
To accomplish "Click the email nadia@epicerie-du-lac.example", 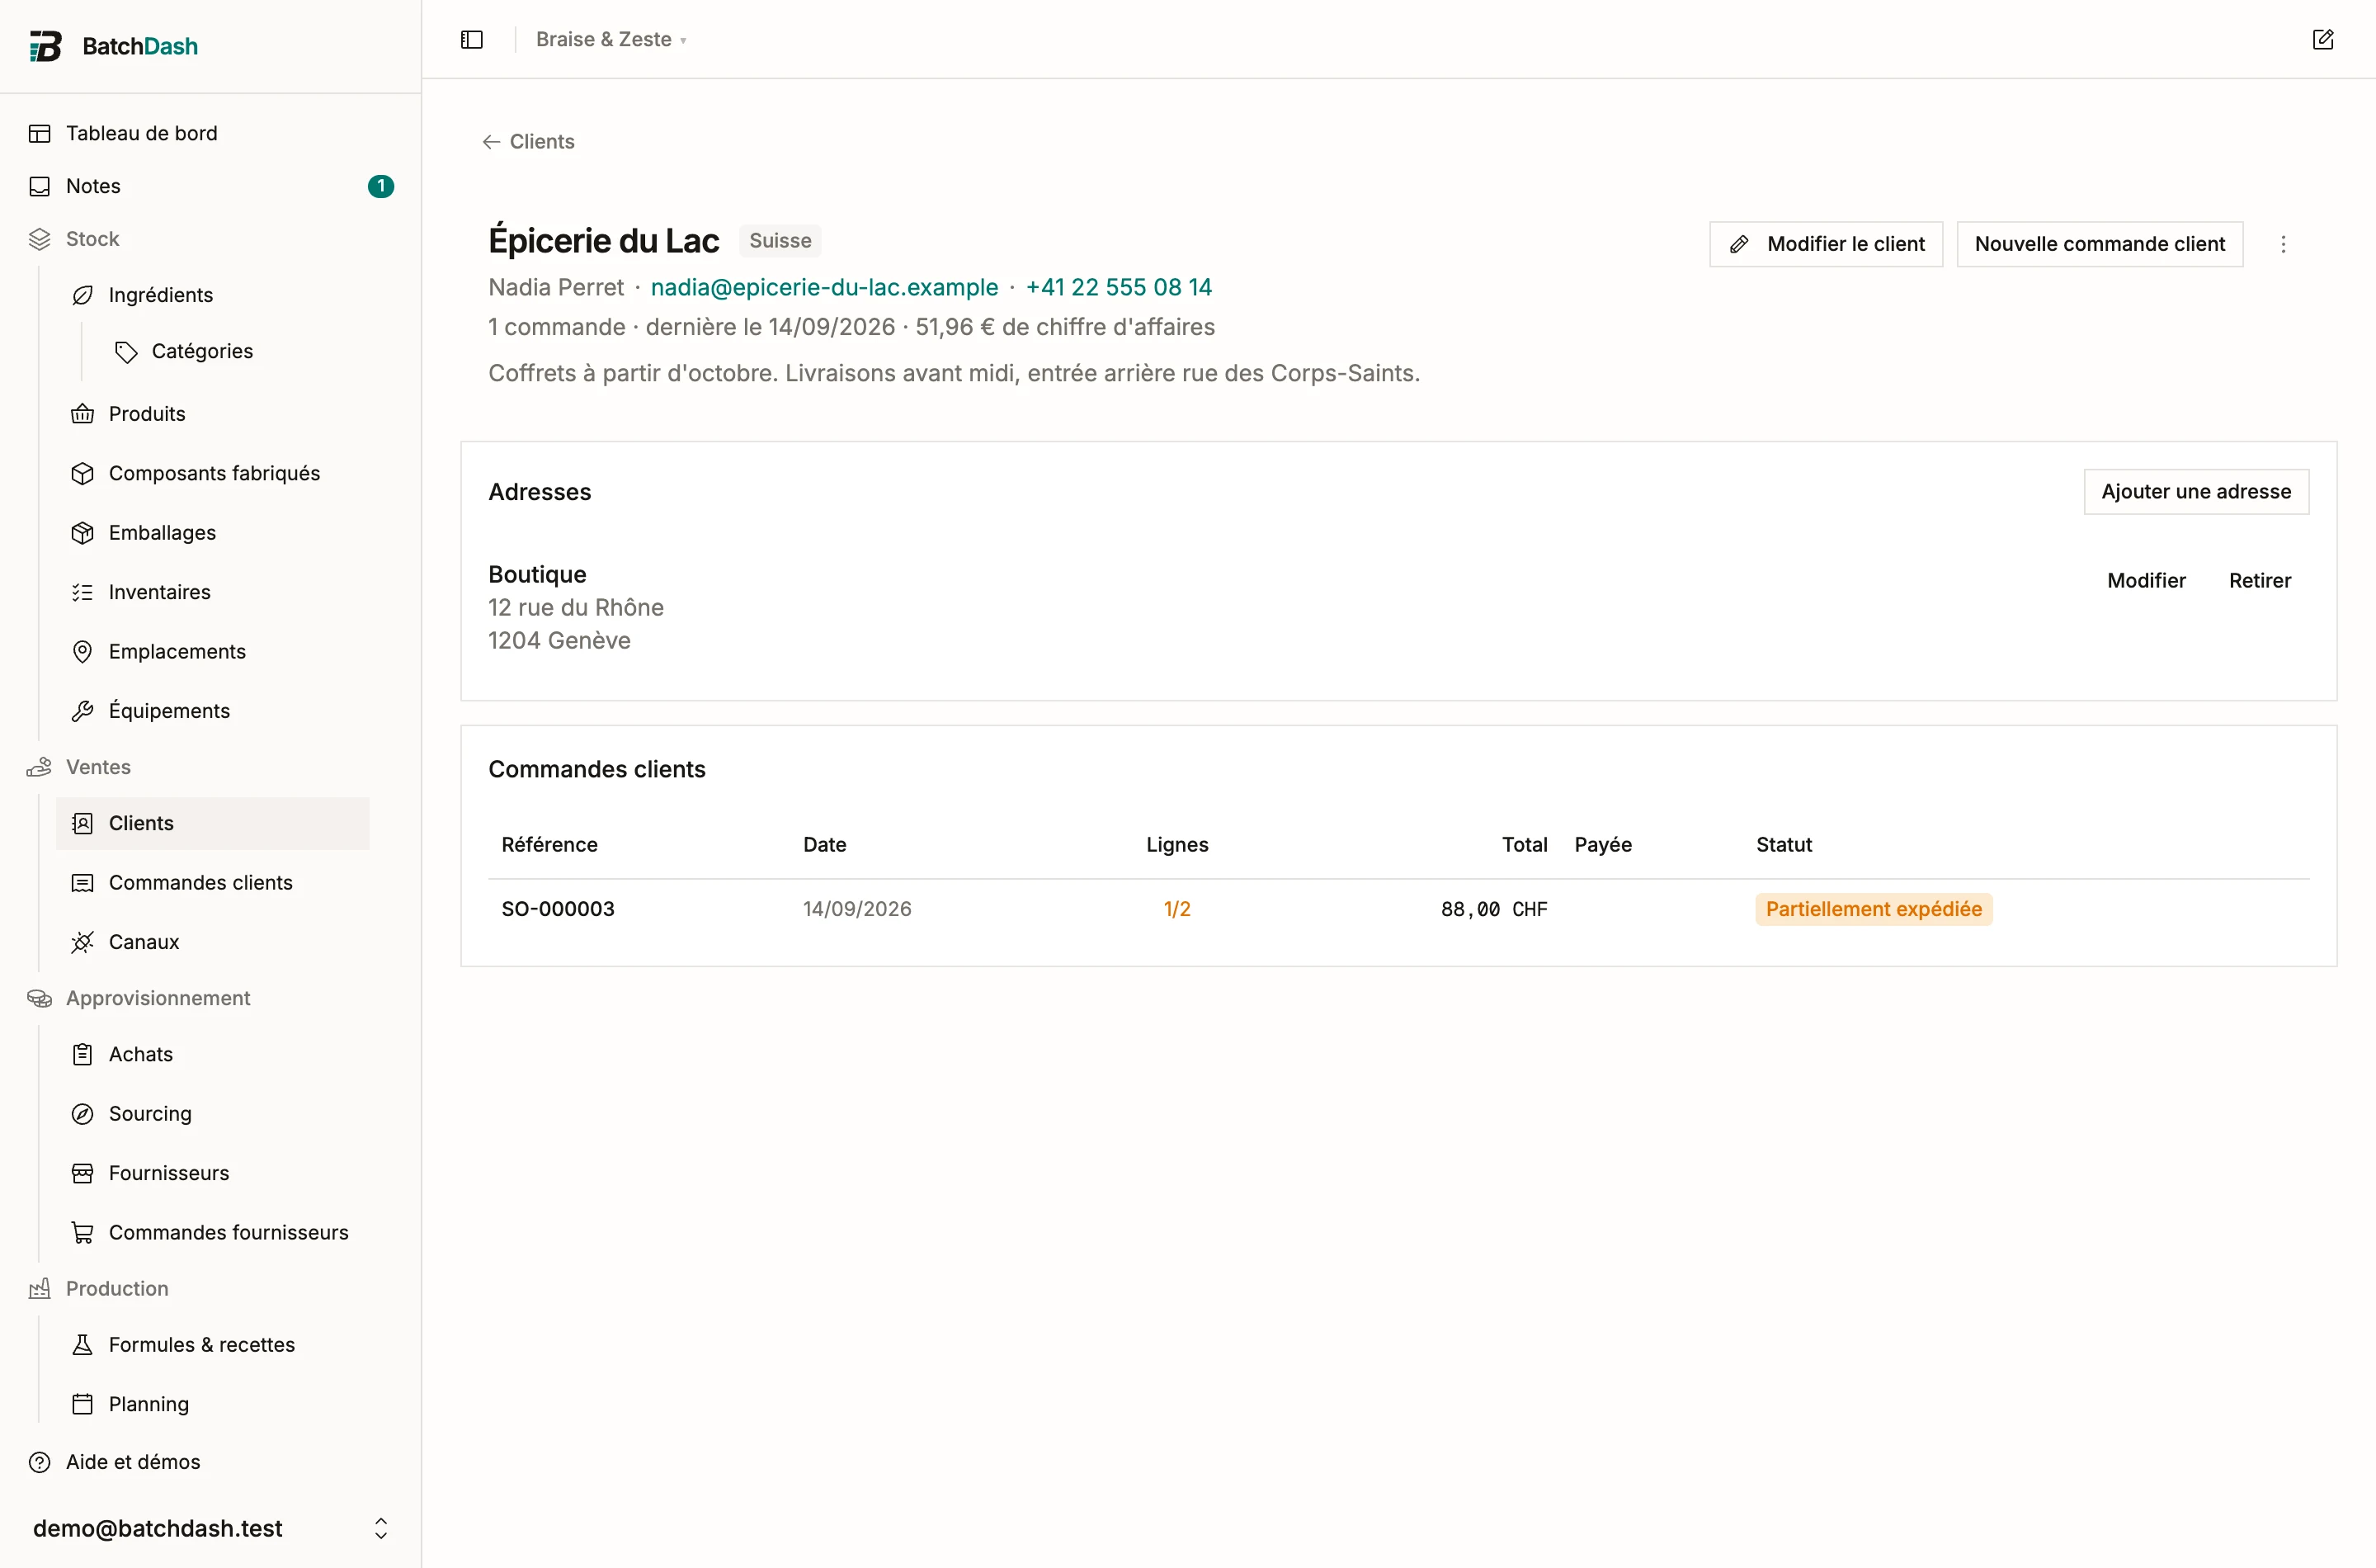I will 825,288.
